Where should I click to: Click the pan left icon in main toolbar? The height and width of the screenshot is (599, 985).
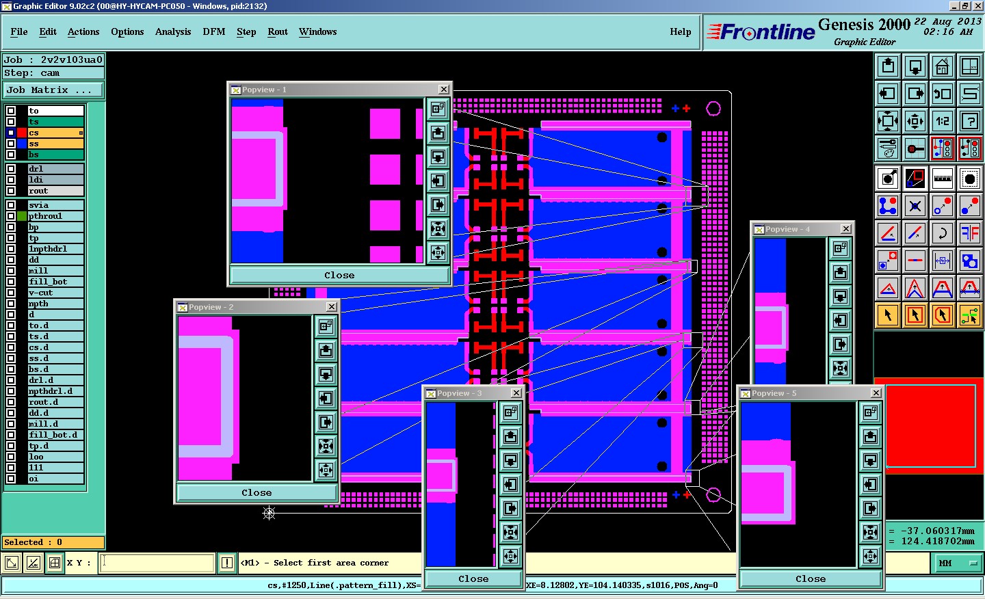click(888, 94)
